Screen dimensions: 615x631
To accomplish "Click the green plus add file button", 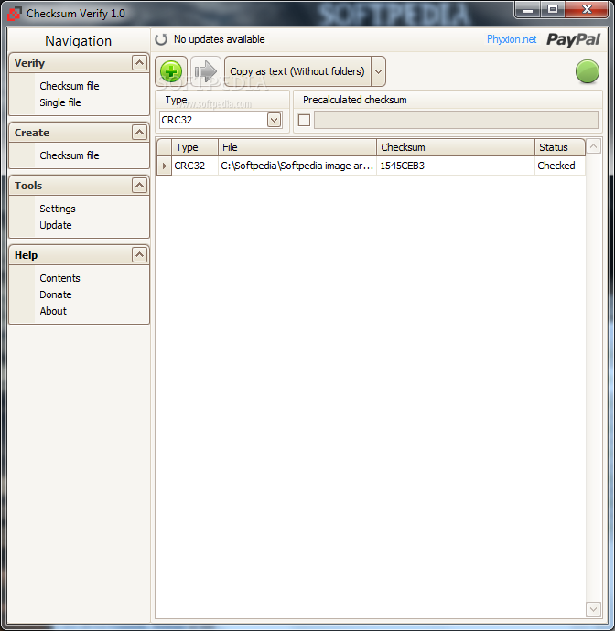I will coord(171,71).
